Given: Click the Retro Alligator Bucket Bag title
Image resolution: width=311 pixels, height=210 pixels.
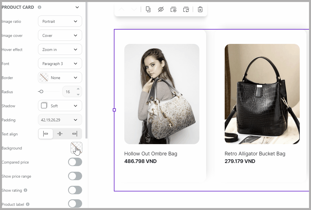Looking at the screenshot, I should coord(255,154).
